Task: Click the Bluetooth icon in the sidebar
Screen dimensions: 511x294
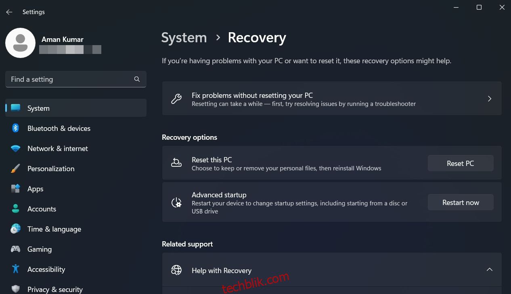Action: (15, 128)
